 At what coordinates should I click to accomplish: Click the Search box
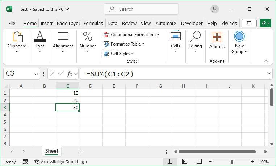pyautogui.click(x=141, y=9)
